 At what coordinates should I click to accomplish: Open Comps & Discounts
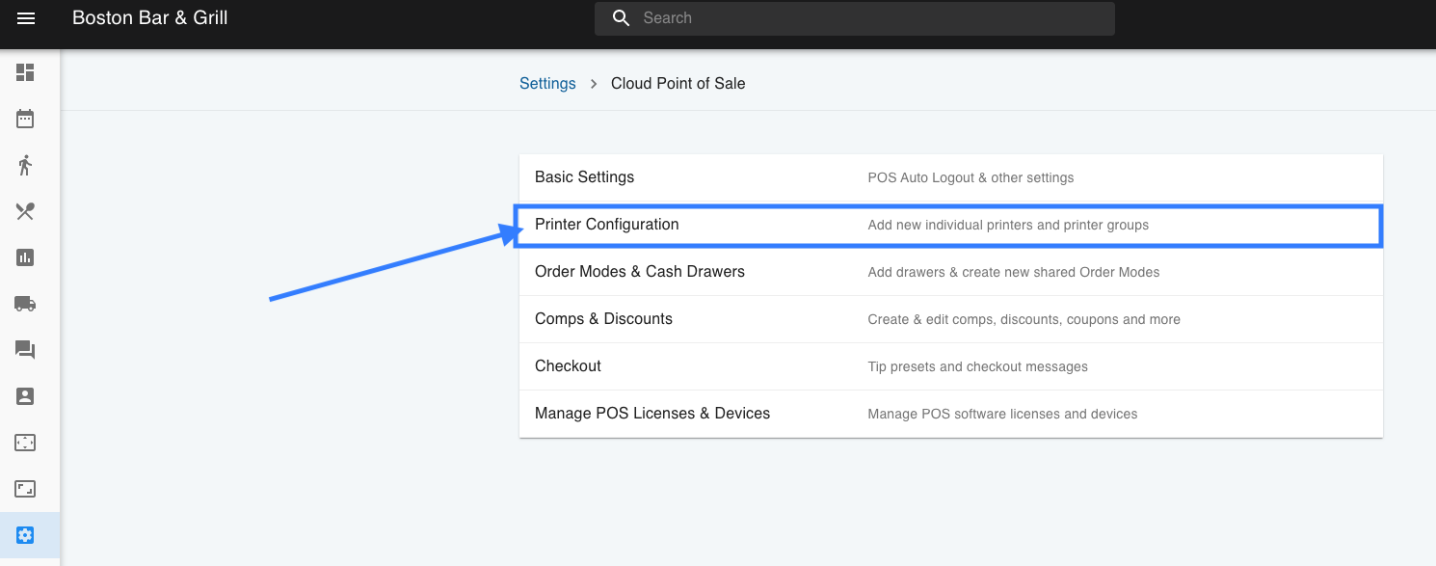[603, 319]
